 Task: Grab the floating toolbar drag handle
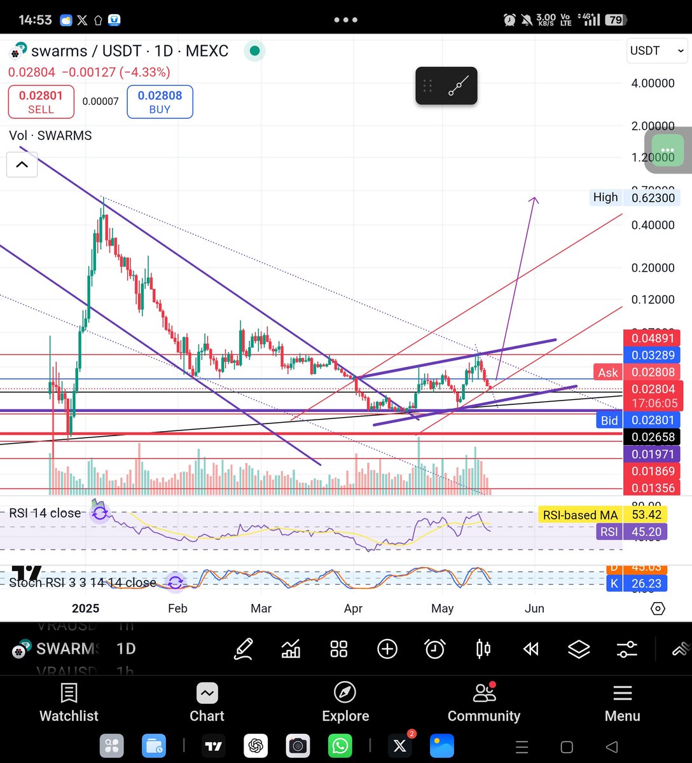(427, 86)
